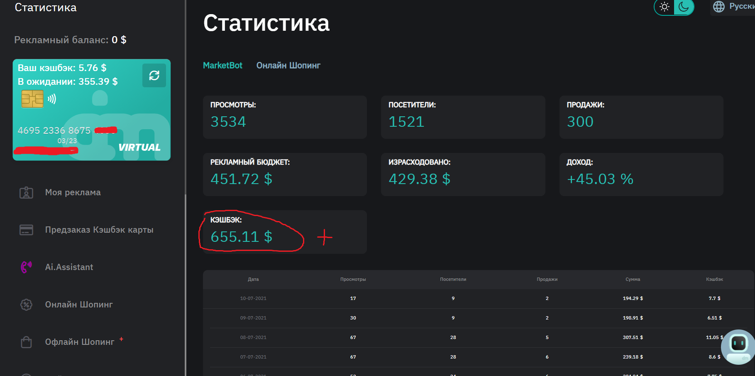Image resolution: width=755 pixels, height=376 pixels.
Task: Click the cashback 7.7 $ cell
Action: pyautogui.click(x=715, y=298)
